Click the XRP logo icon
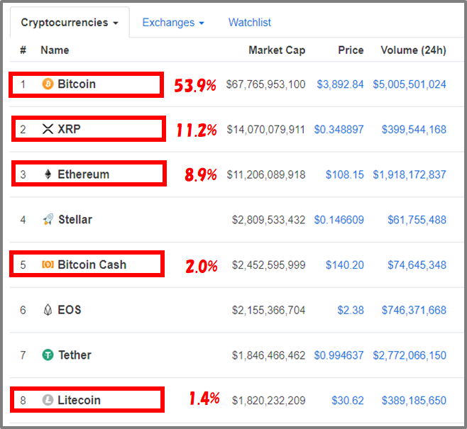 click(x=48, y=129)
